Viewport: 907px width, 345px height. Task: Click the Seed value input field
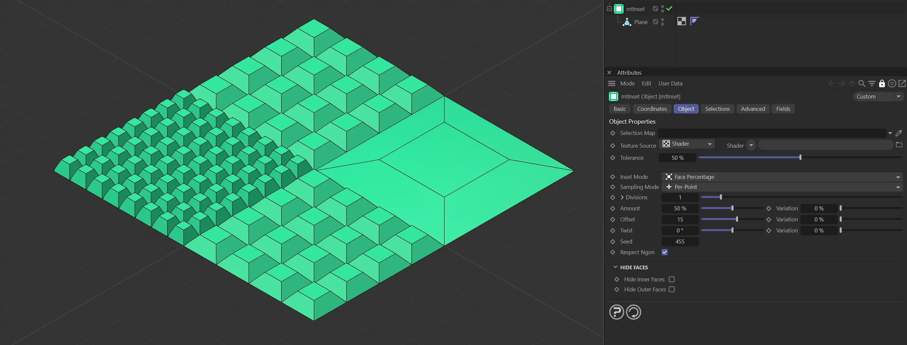pyautogui.click(x=679, y=242)
